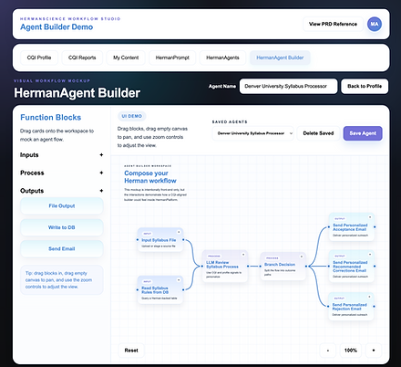The width and height of the screenshot is (401, 367).
Task: Click the Agent Name input field
Action: tap(288, 86)
